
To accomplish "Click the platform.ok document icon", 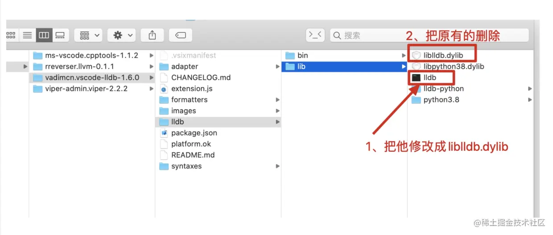I will [x=164, y=144].
